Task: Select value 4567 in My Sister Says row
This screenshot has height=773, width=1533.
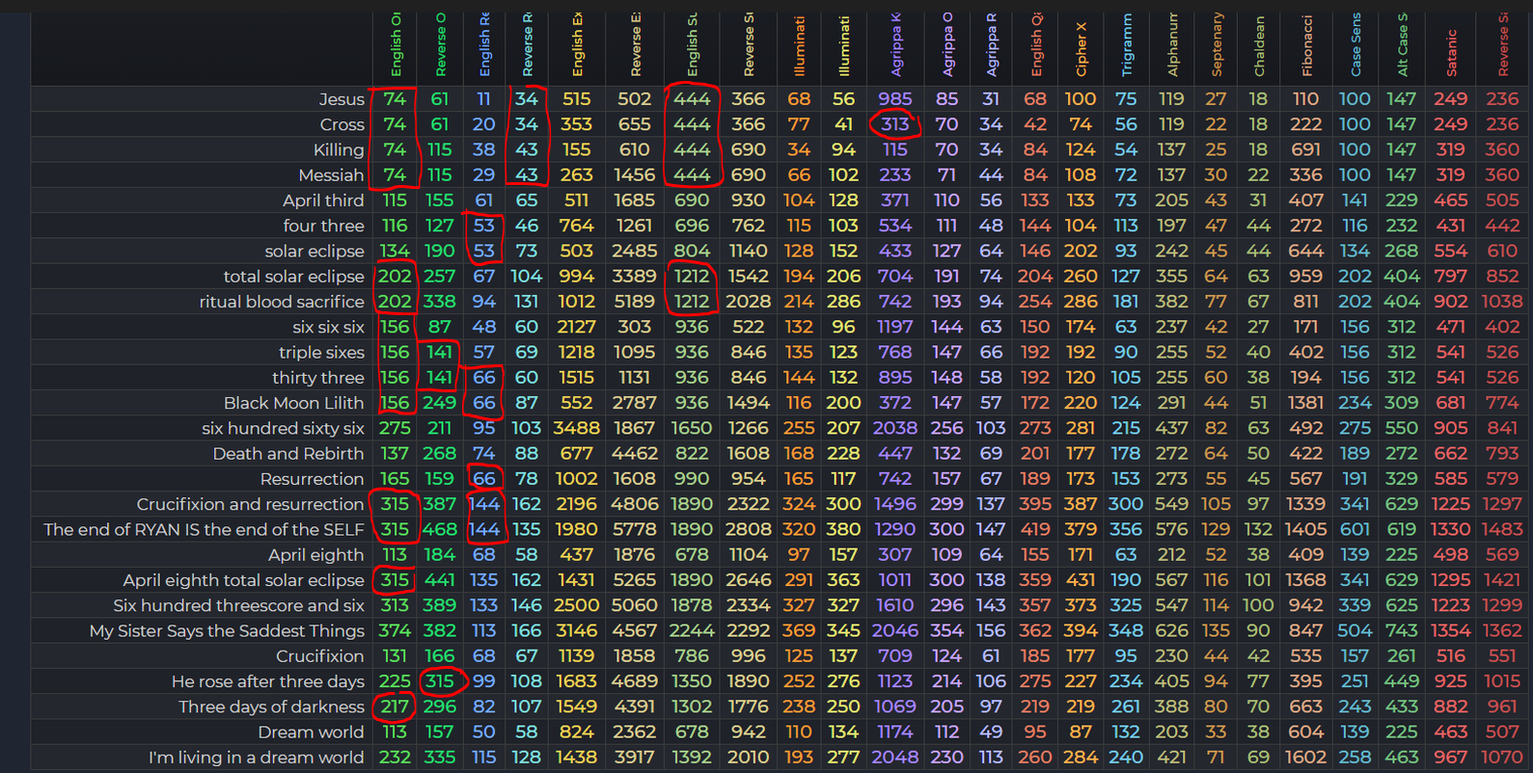Action: (635, 630)
